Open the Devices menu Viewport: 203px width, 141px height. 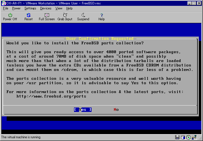(46, 8)
